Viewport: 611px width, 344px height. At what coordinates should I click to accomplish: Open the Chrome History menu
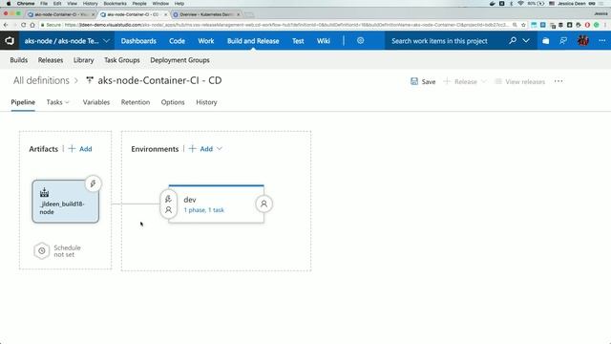click(90, 4)
